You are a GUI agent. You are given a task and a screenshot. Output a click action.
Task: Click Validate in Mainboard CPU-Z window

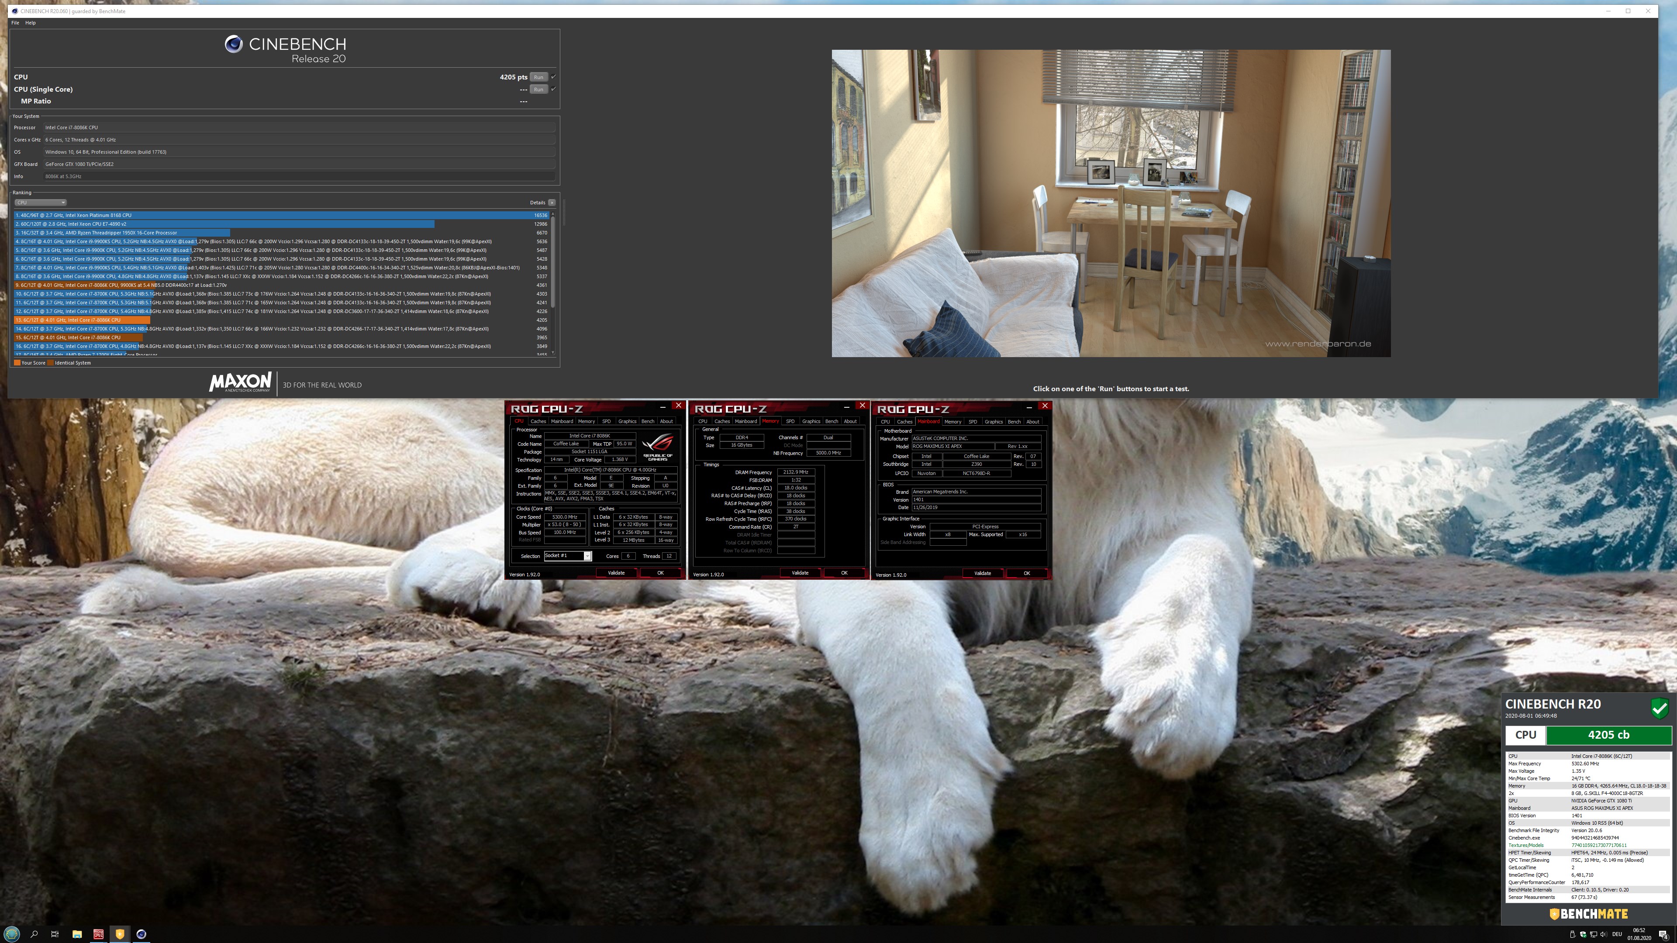click(982, 573)
